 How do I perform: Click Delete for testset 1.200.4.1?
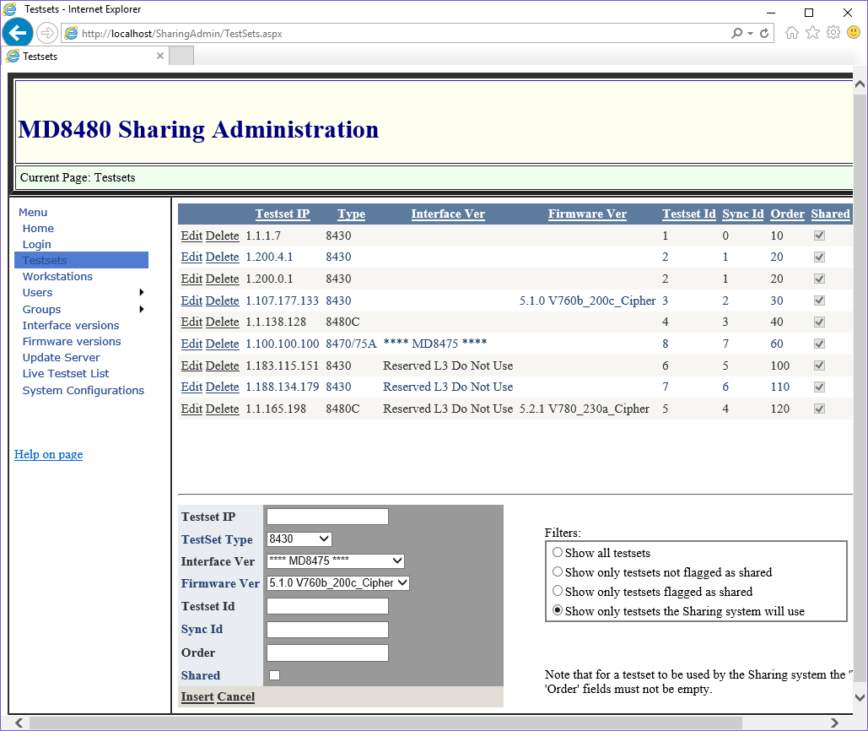[x=222, y=257]
